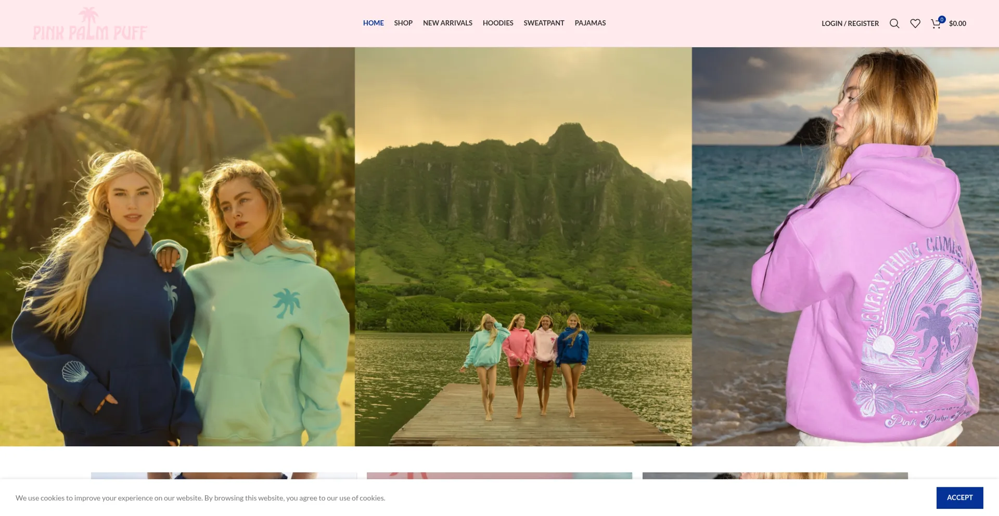This screenshot has height=516, width=999.
Task: Open the search magnifier icon
Action: coord(894,23)
